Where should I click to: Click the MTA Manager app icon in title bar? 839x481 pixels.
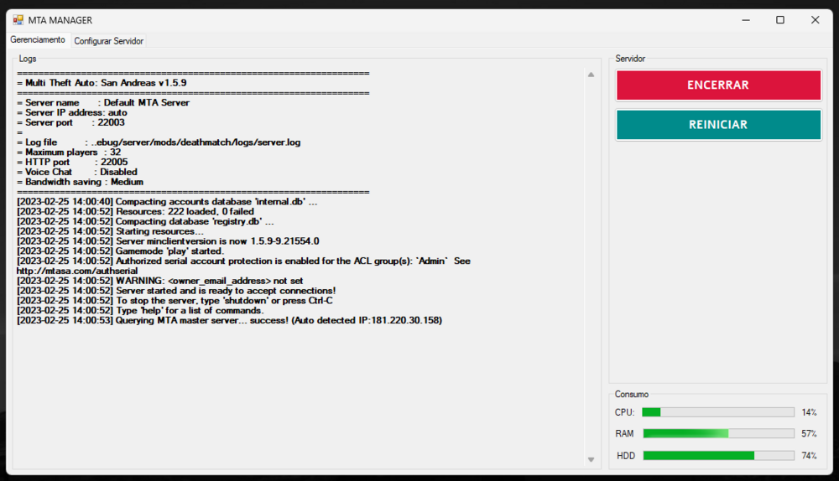pyautogui.click(x=18, y=20)
